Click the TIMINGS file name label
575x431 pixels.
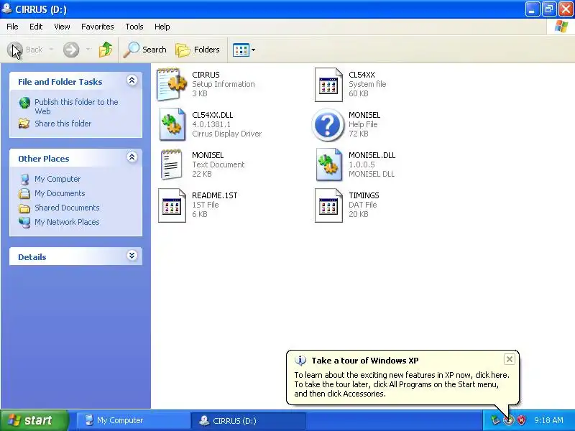(364, 195)
